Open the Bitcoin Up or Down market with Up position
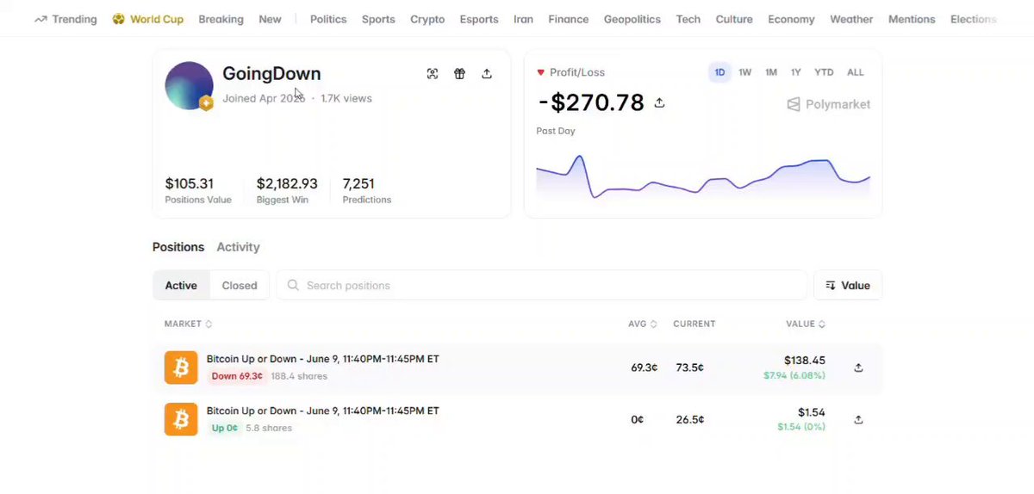 pyautogui.click(x=323, y=411)
